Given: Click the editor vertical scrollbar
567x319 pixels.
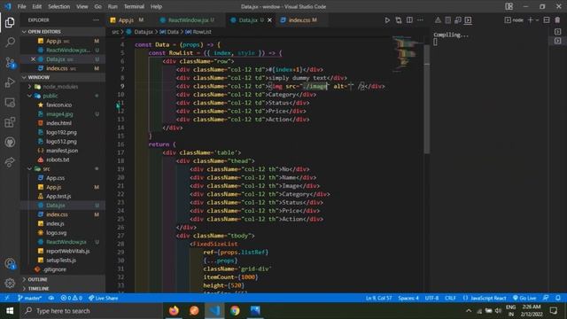Looking at the screenshot, I should pos(427,99).
